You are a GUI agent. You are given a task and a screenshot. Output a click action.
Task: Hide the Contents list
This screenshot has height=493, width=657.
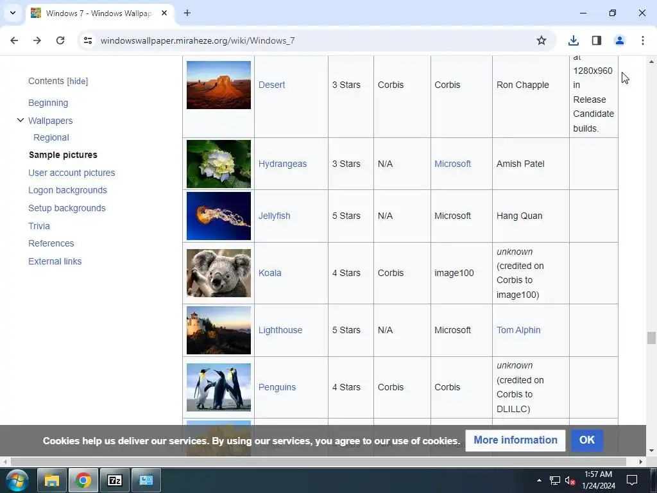78,82
